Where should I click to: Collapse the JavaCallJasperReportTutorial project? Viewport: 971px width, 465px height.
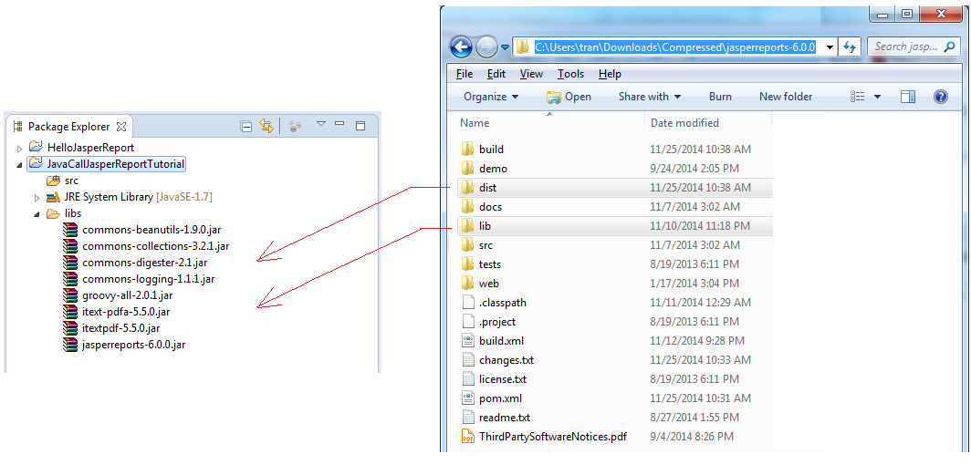pyautogui.click(x=19, y=164)
